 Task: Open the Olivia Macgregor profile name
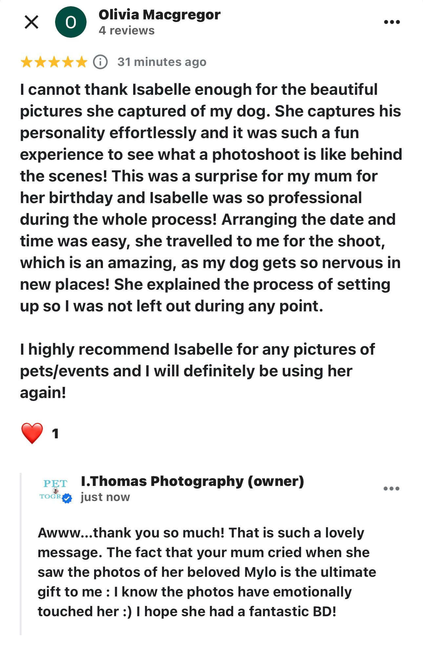pyautogui.click(x=159, y=14)
